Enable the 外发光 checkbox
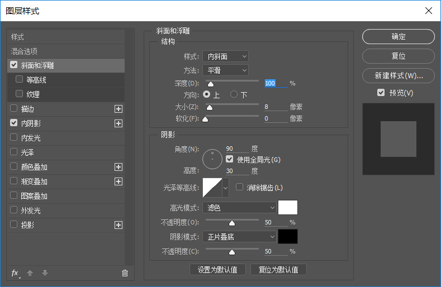This screenshot has height=287, width=441. [14, 211]
